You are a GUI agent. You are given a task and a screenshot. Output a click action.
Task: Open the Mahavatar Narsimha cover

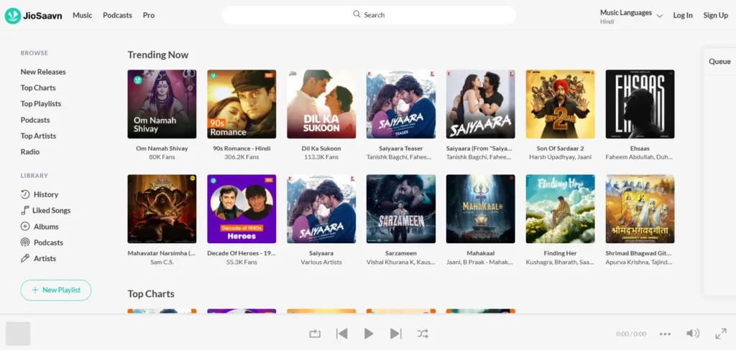point(162,209)
